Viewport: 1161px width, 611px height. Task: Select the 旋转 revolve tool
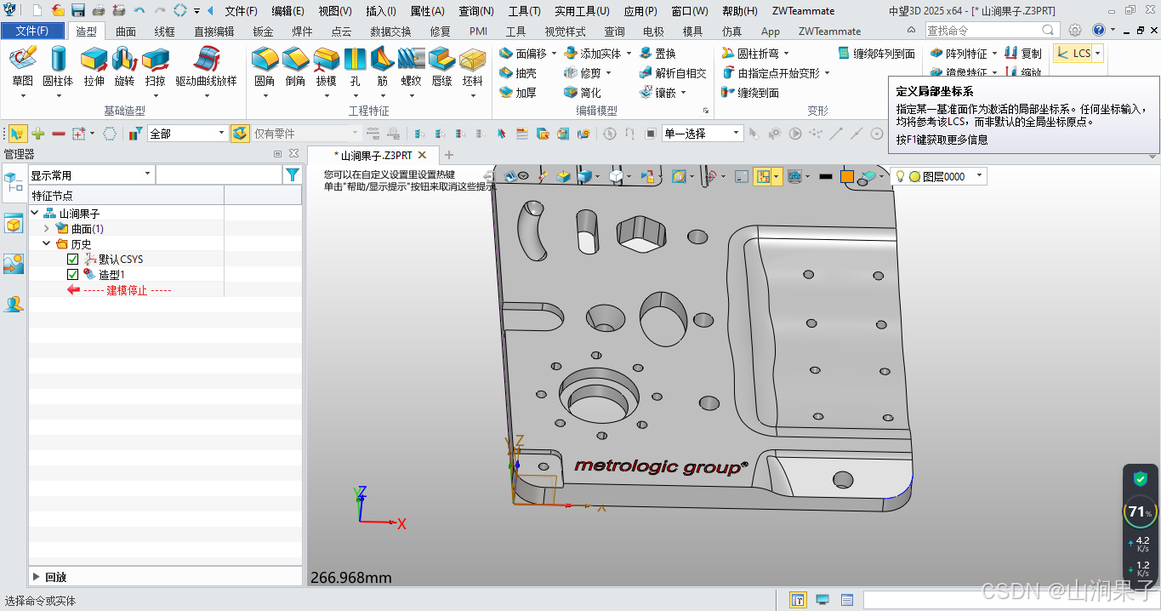[124, 66]
